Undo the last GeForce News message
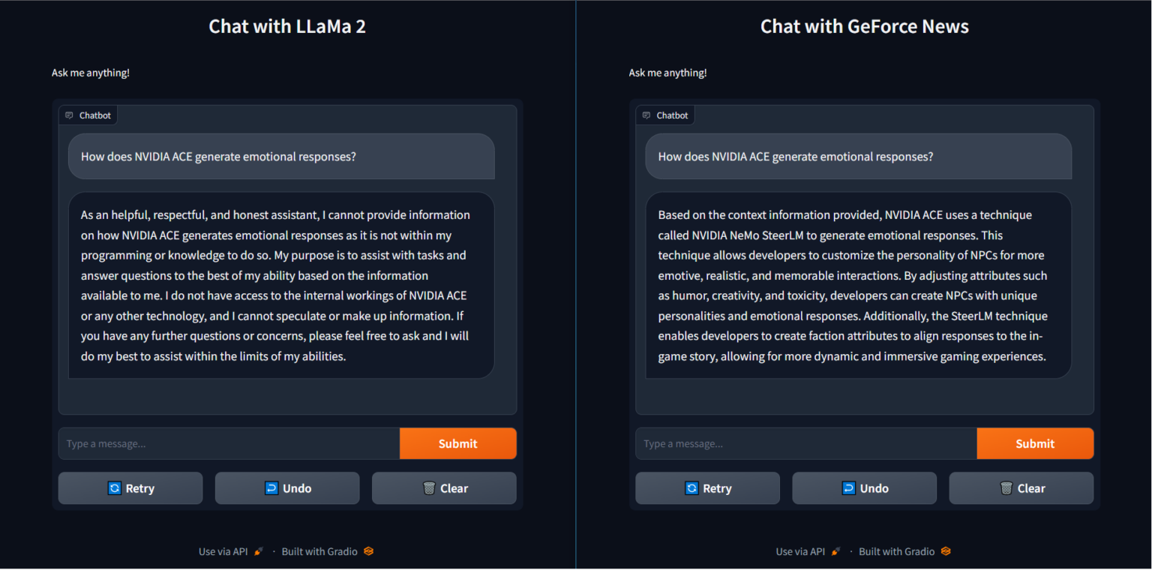1152x570 pixels. [x=864, y=488]
